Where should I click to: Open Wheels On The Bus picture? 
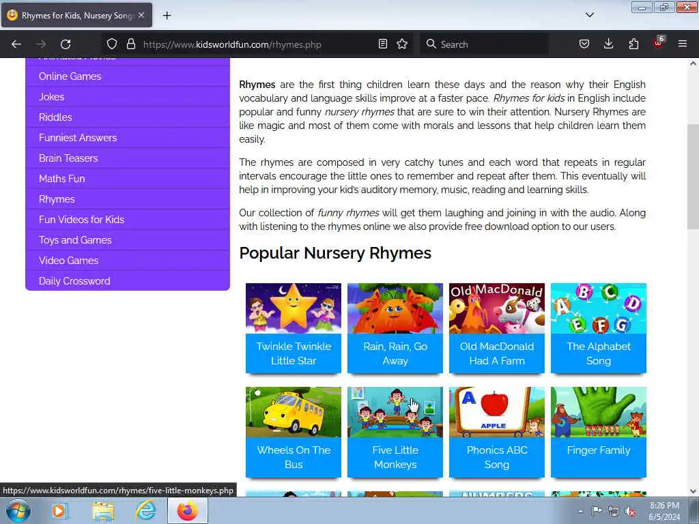(294, 412)
